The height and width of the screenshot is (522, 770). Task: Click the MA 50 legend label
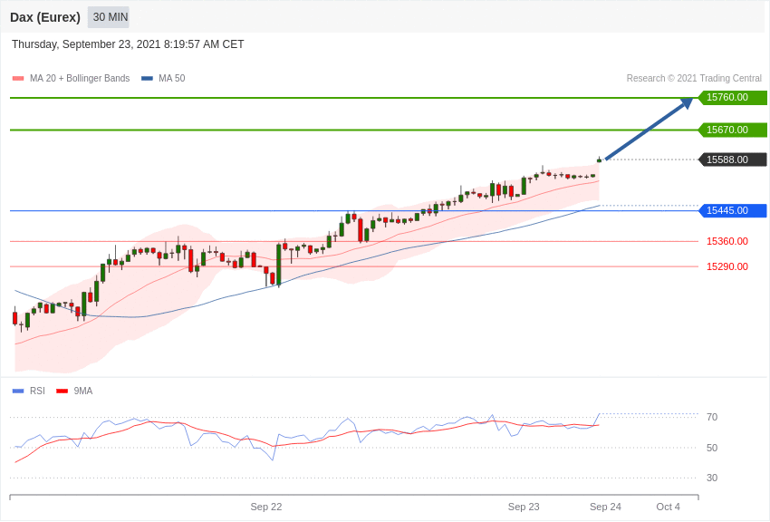172,78
